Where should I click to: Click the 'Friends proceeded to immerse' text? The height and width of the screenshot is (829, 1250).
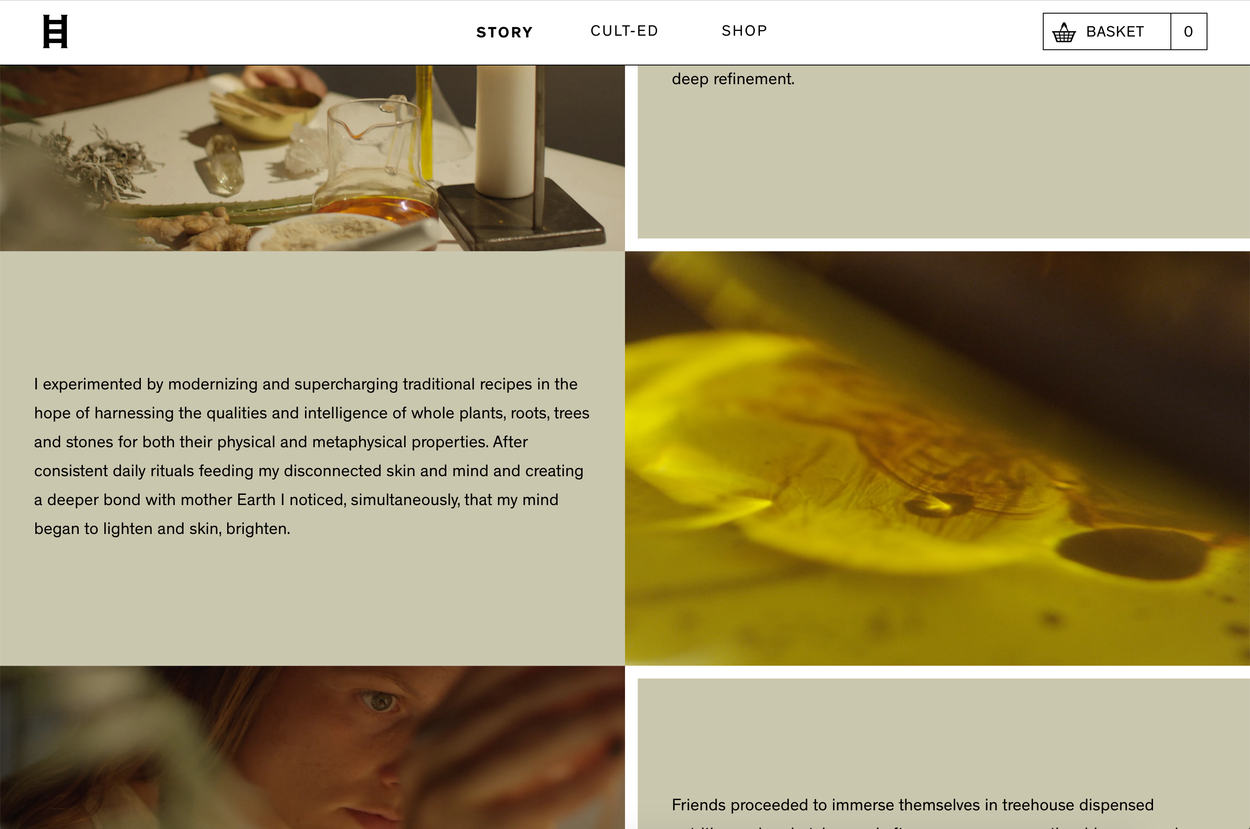[x=913, y=805]
